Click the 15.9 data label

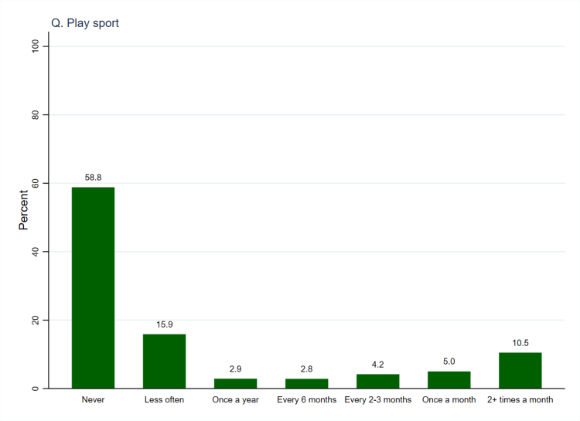[x=164, y=324]
